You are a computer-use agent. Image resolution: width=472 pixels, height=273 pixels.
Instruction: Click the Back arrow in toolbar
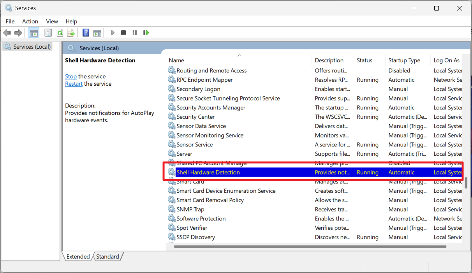tap(7, 33)
